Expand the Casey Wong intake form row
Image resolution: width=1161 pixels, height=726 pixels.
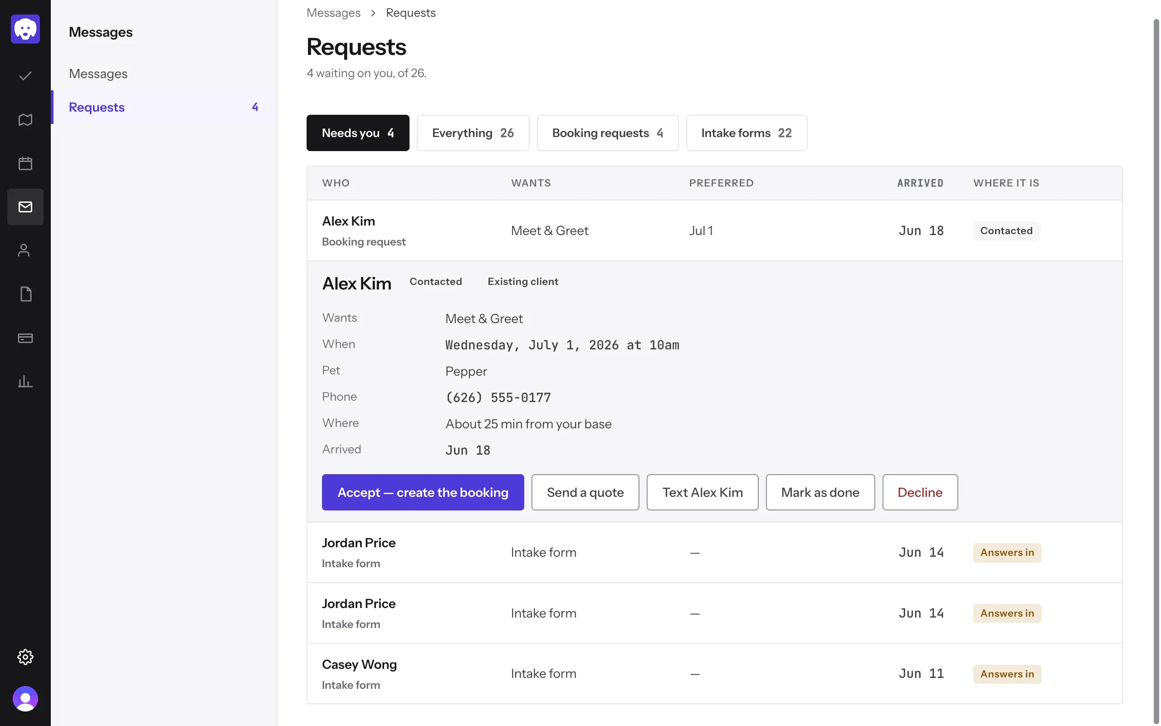pos(714,674)
